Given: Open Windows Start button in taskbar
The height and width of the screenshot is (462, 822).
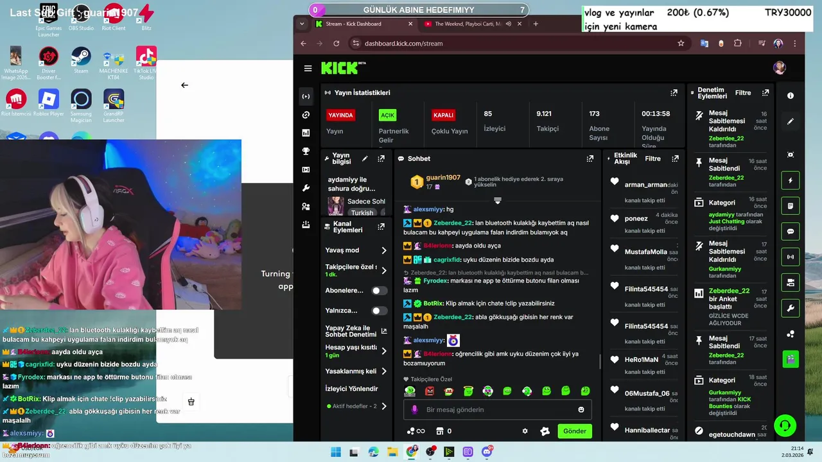Looking at the screenshot, I should pos(336,452).
